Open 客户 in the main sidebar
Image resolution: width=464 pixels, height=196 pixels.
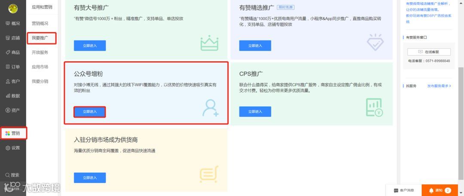click(x=13, y=81)
